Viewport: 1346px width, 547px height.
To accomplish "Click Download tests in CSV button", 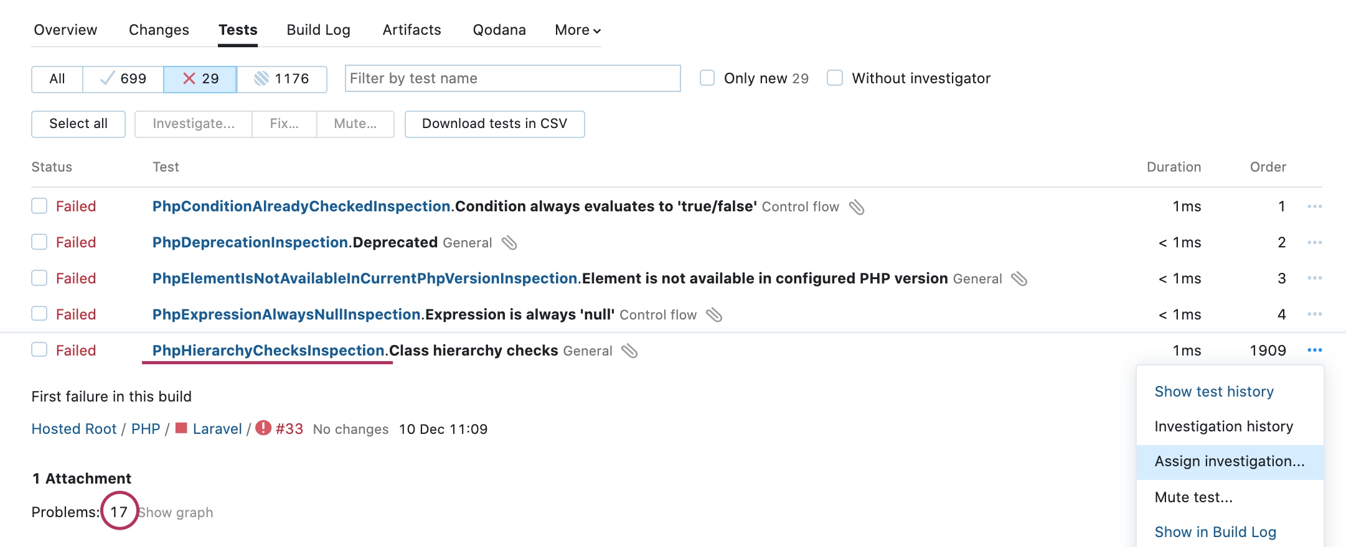I will (494, 124).
